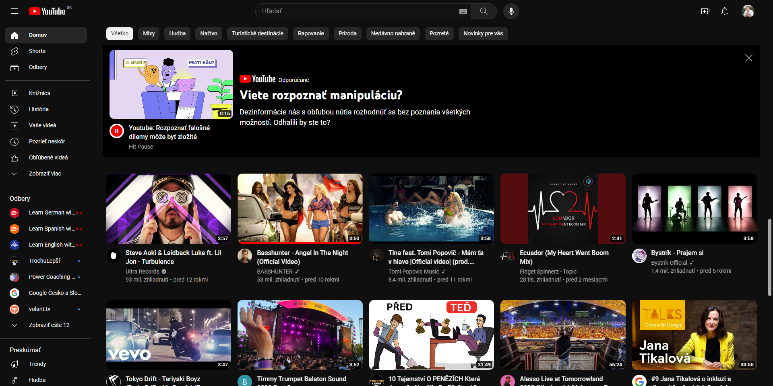Screen dimensions: 773x386
Task: Open Odbery subscriptions in sidebar
Action: pos(46,67)
